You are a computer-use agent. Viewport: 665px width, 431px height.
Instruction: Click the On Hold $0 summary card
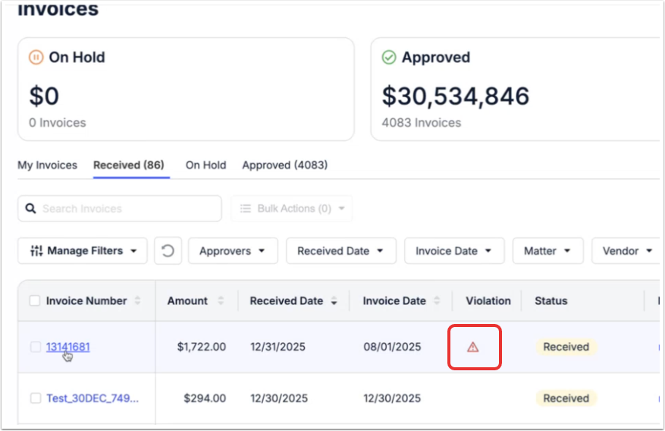click(x=186, y=89)
